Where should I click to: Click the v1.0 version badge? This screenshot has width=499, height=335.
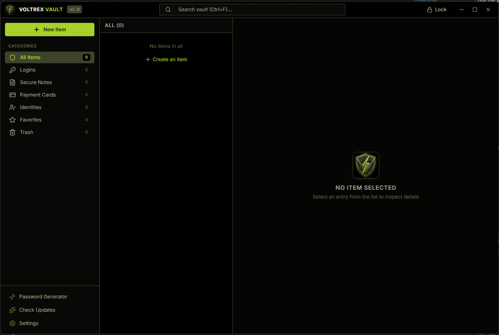click(74, 10)
